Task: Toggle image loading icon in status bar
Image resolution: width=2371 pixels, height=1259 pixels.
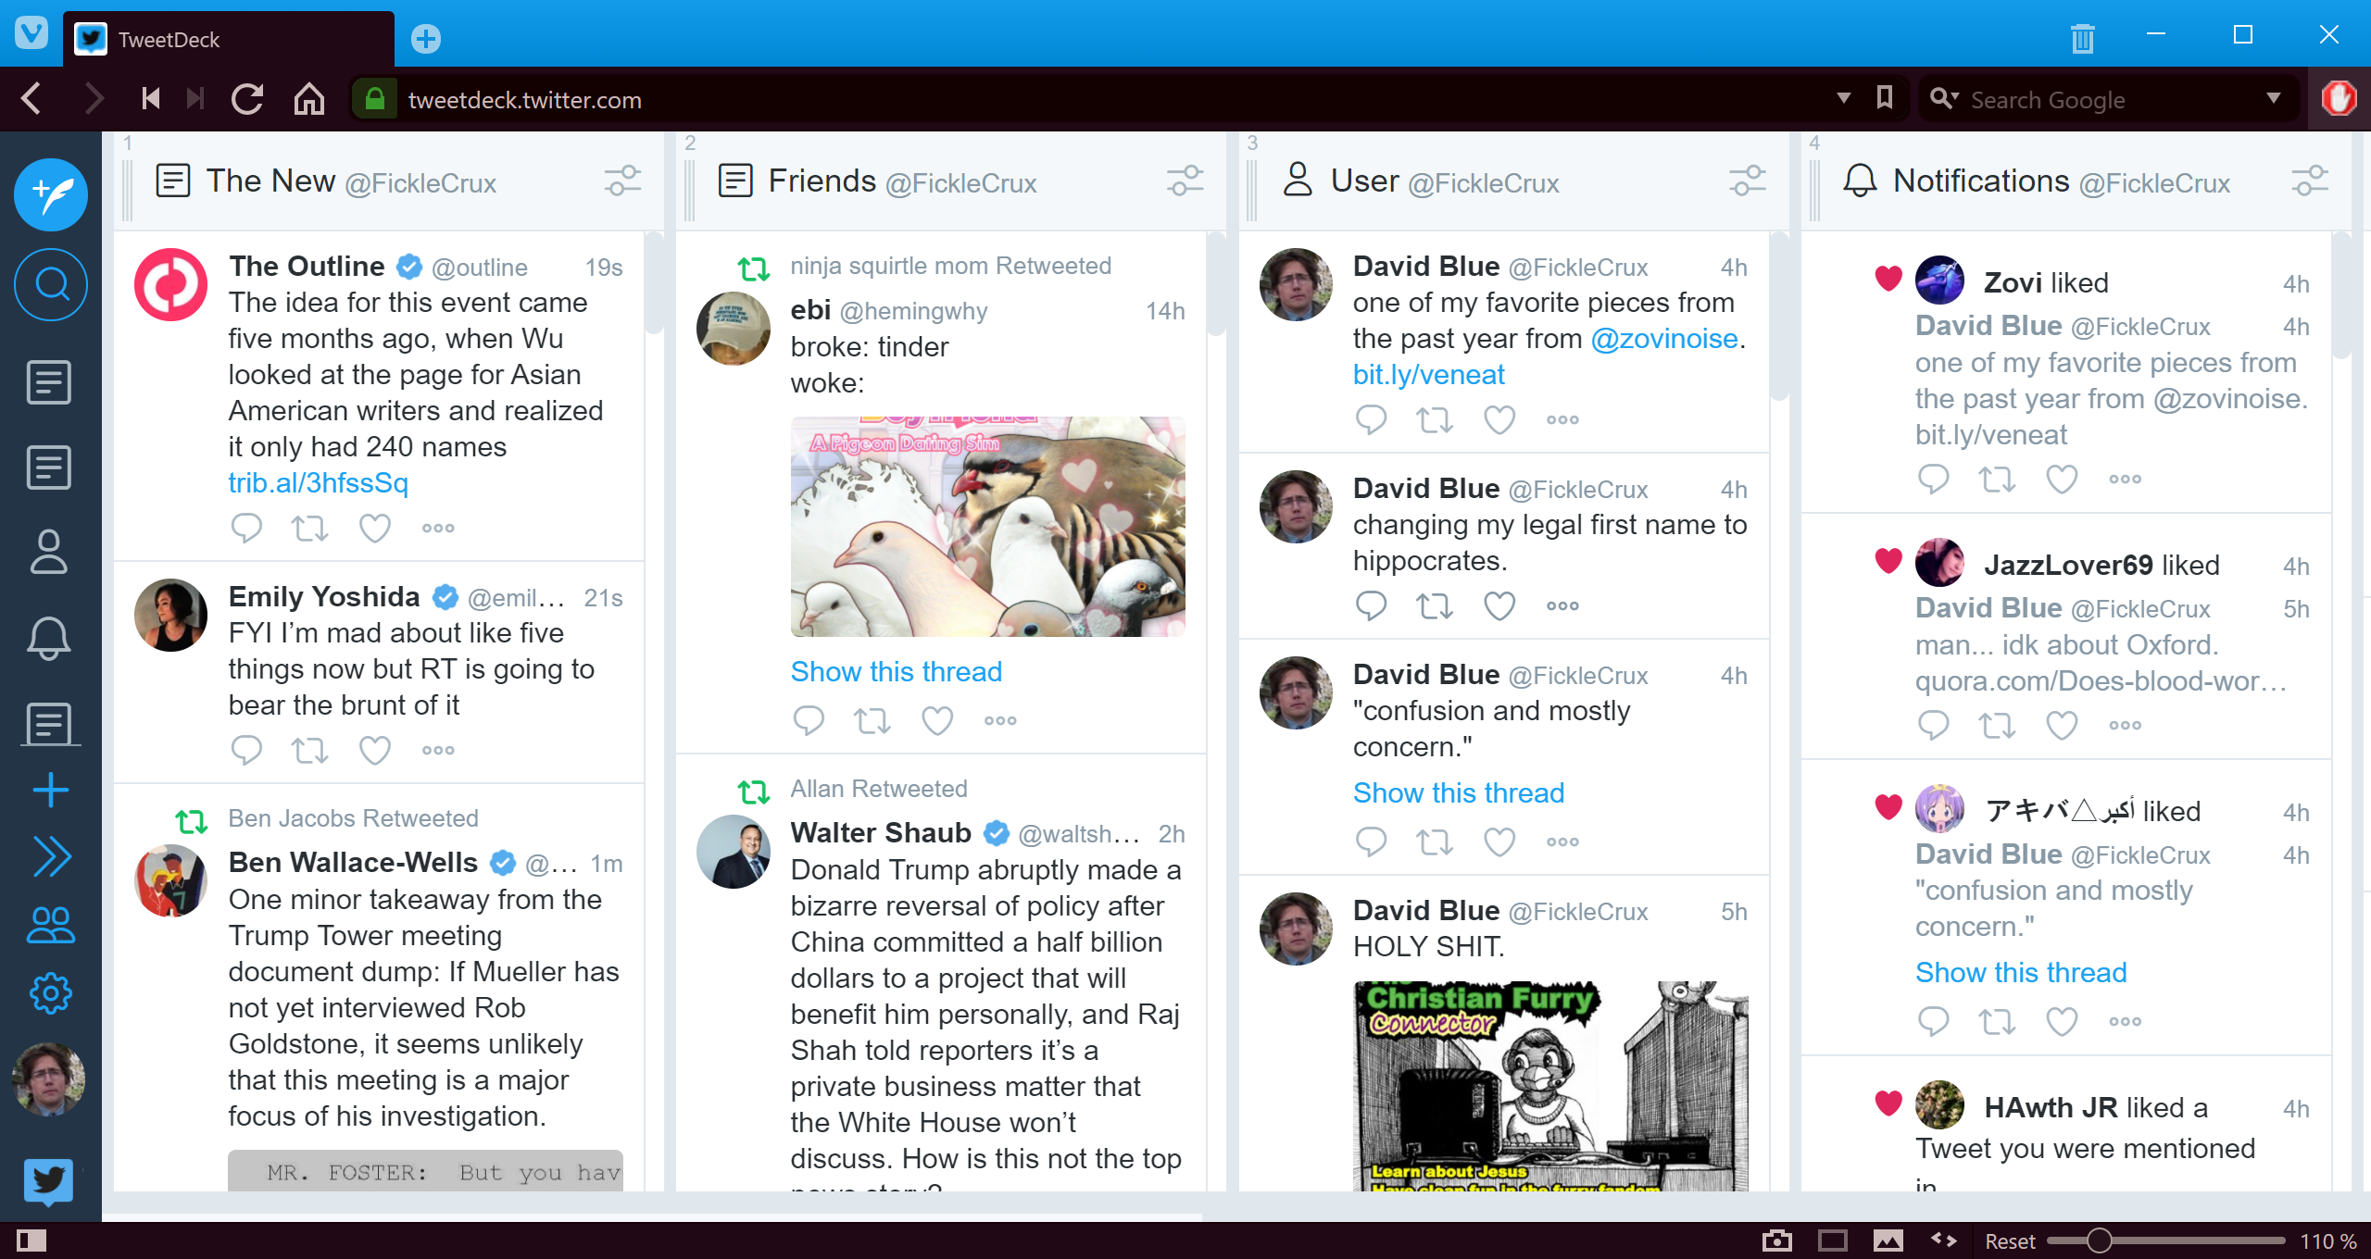Action: [x=1888, y=1240]
